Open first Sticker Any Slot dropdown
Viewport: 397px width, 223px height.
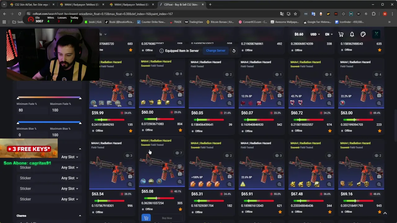(69, 157)
